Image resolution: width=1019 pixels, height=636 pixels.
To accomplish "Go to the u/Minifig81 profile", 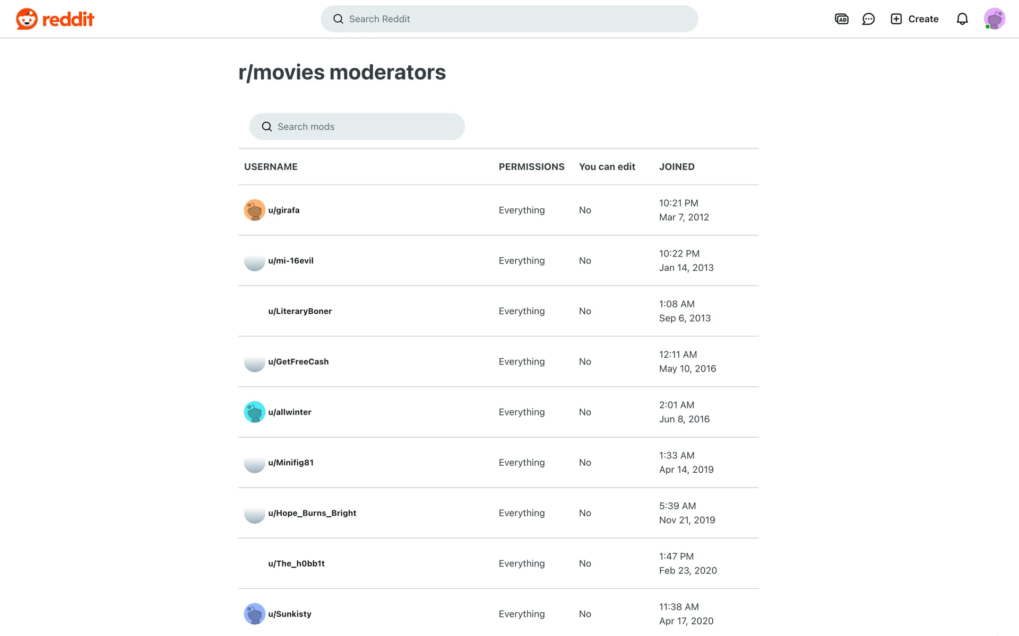I will pos(290,463).
